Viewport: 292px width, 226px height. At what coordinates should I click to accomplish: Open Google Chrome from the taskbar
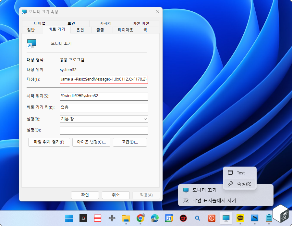(x=140, y=218)
